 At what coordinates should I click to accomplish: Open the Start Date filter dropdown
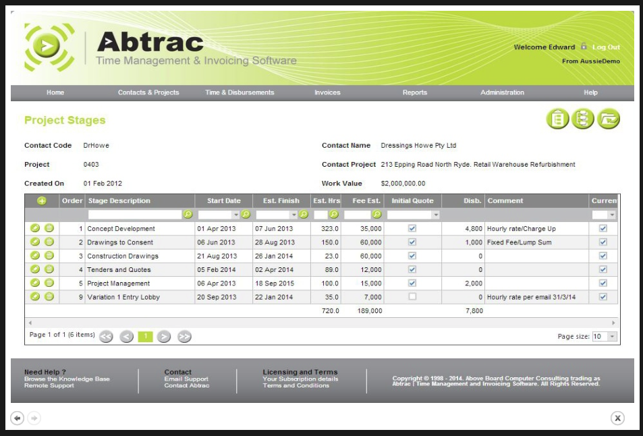tap(235, 215)
